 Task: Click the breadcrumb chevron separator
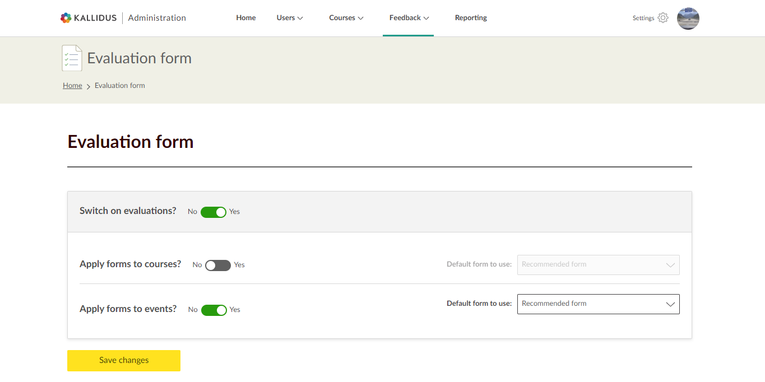[89, 86]
